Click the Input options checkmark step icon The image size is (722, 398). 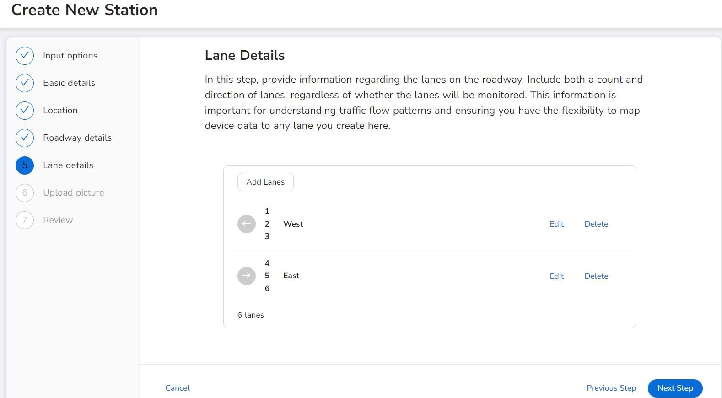click(25, 56)
